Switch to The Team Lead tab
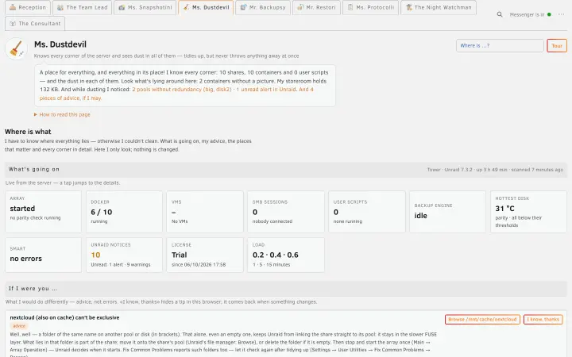This screenshot has width=572, height=357. coord(83,7)
